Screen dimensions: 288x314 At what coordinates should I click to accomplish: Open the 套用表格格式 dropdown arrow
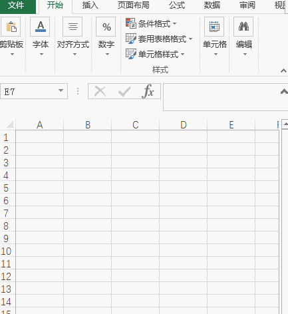click(x=190, y=39)
